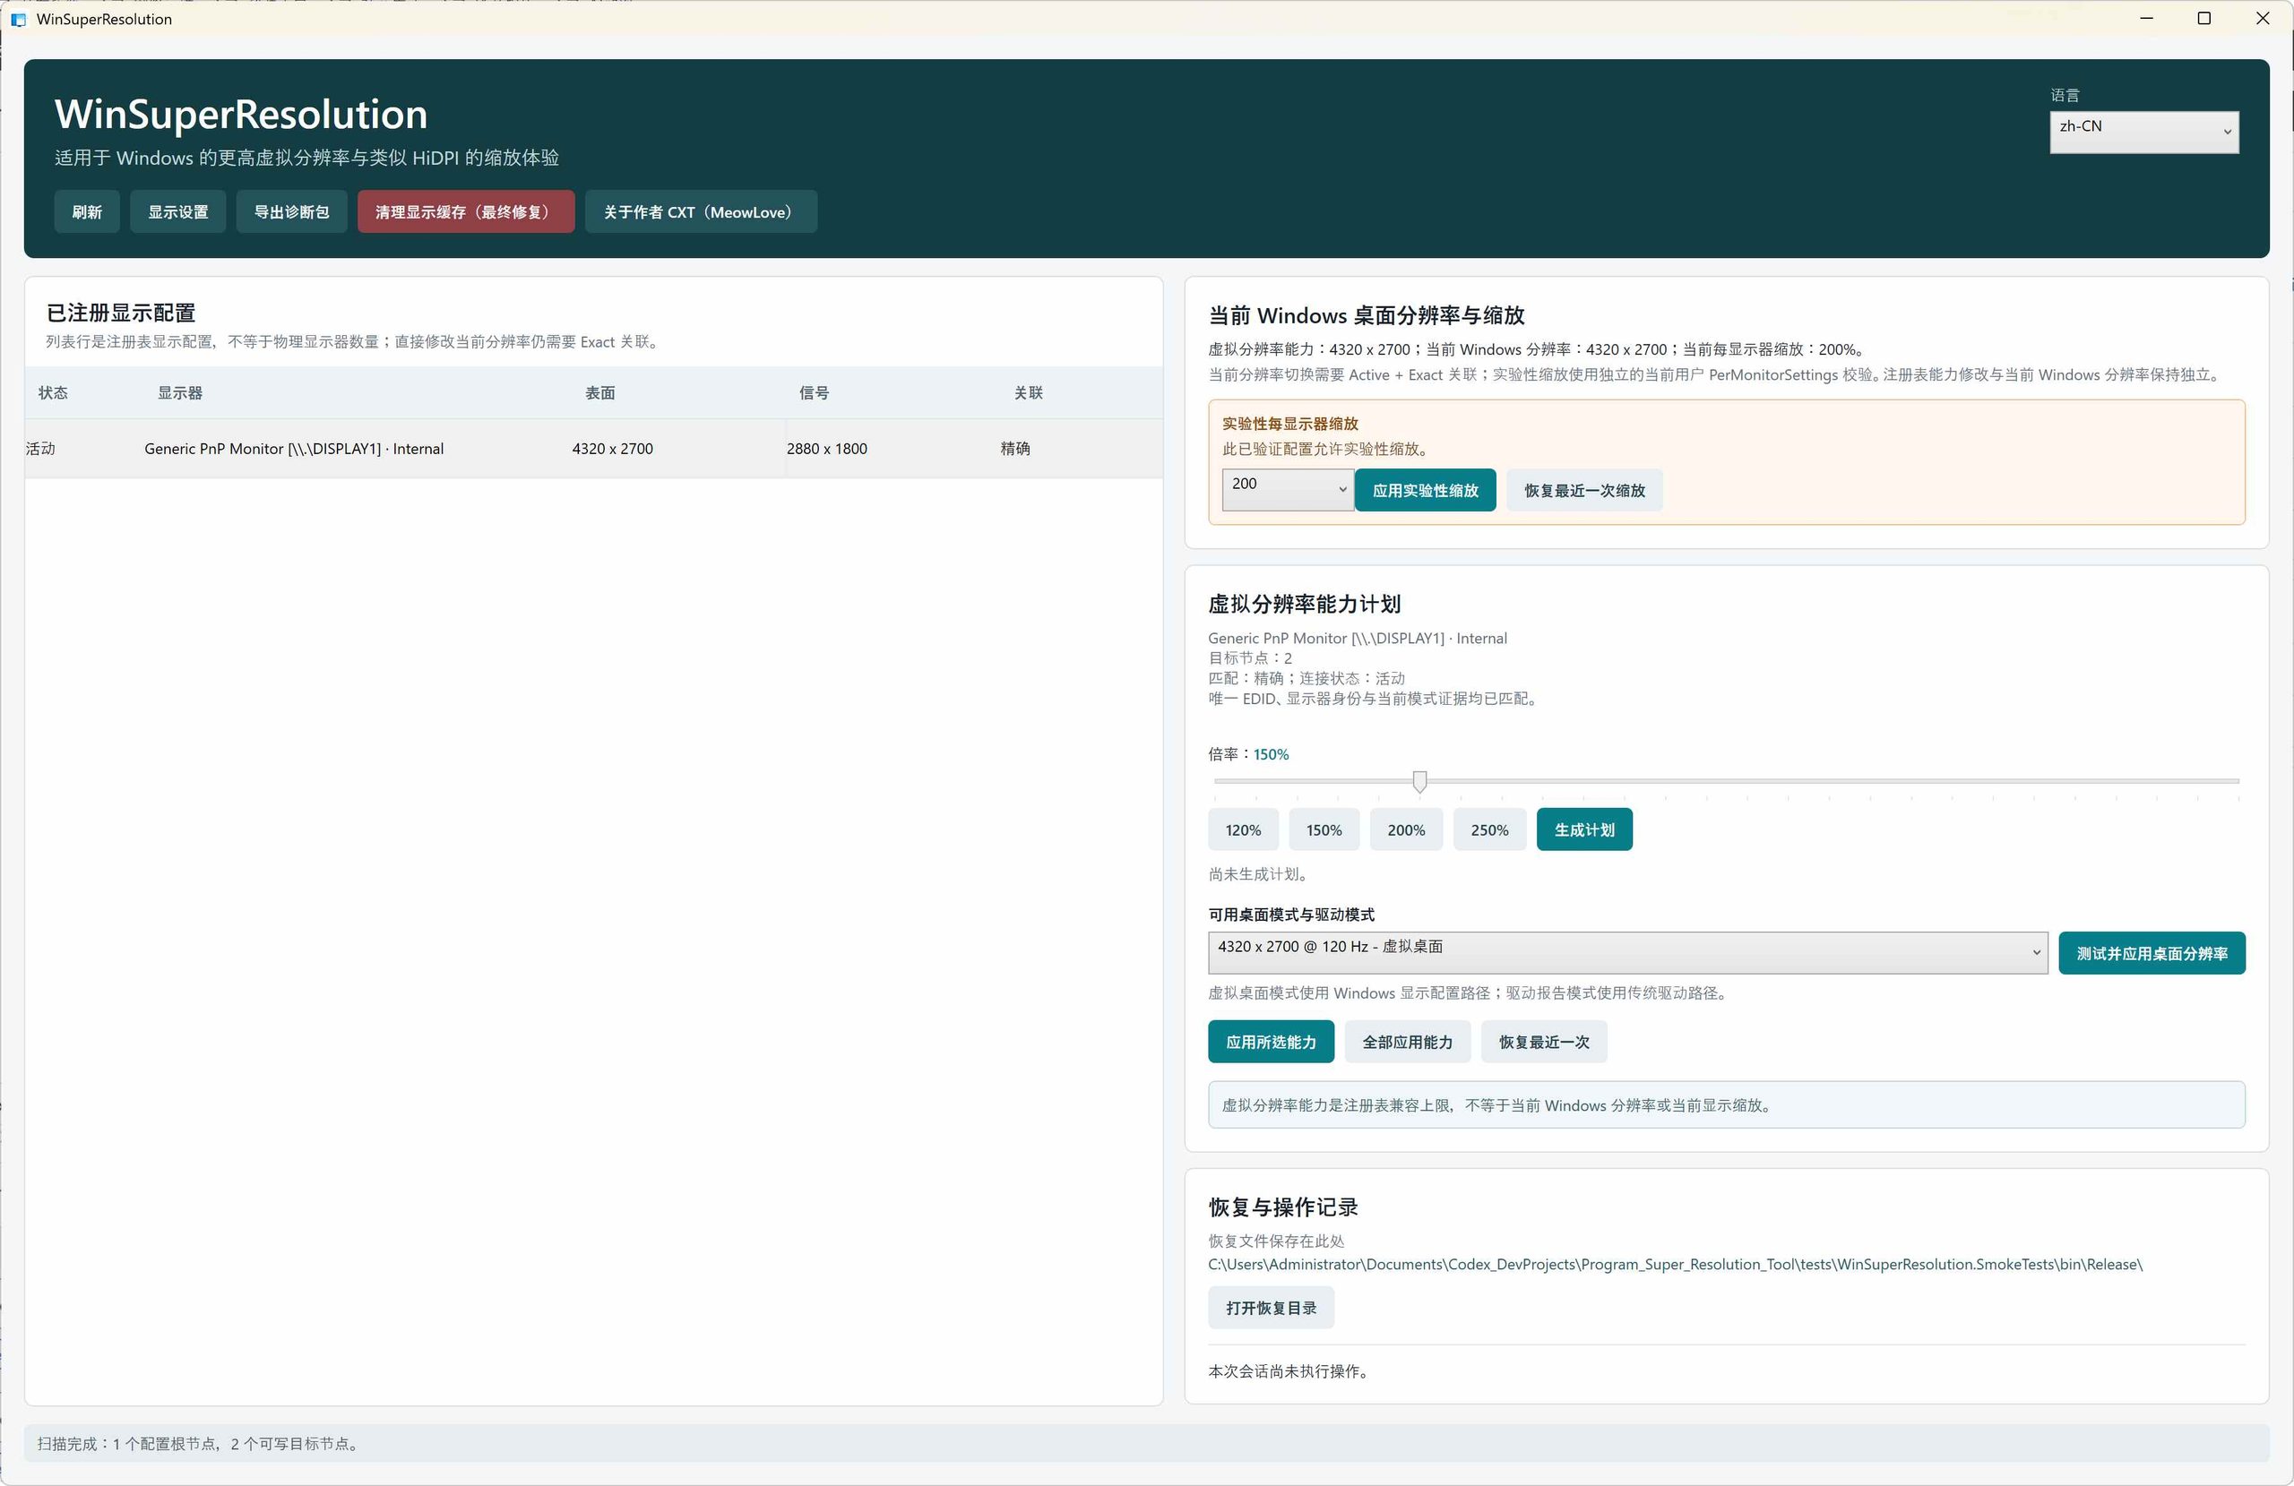Click the 扫描完成 status bar message
The width and height of the screenshot is (2294, 1486).
[x=200, y=1444]
